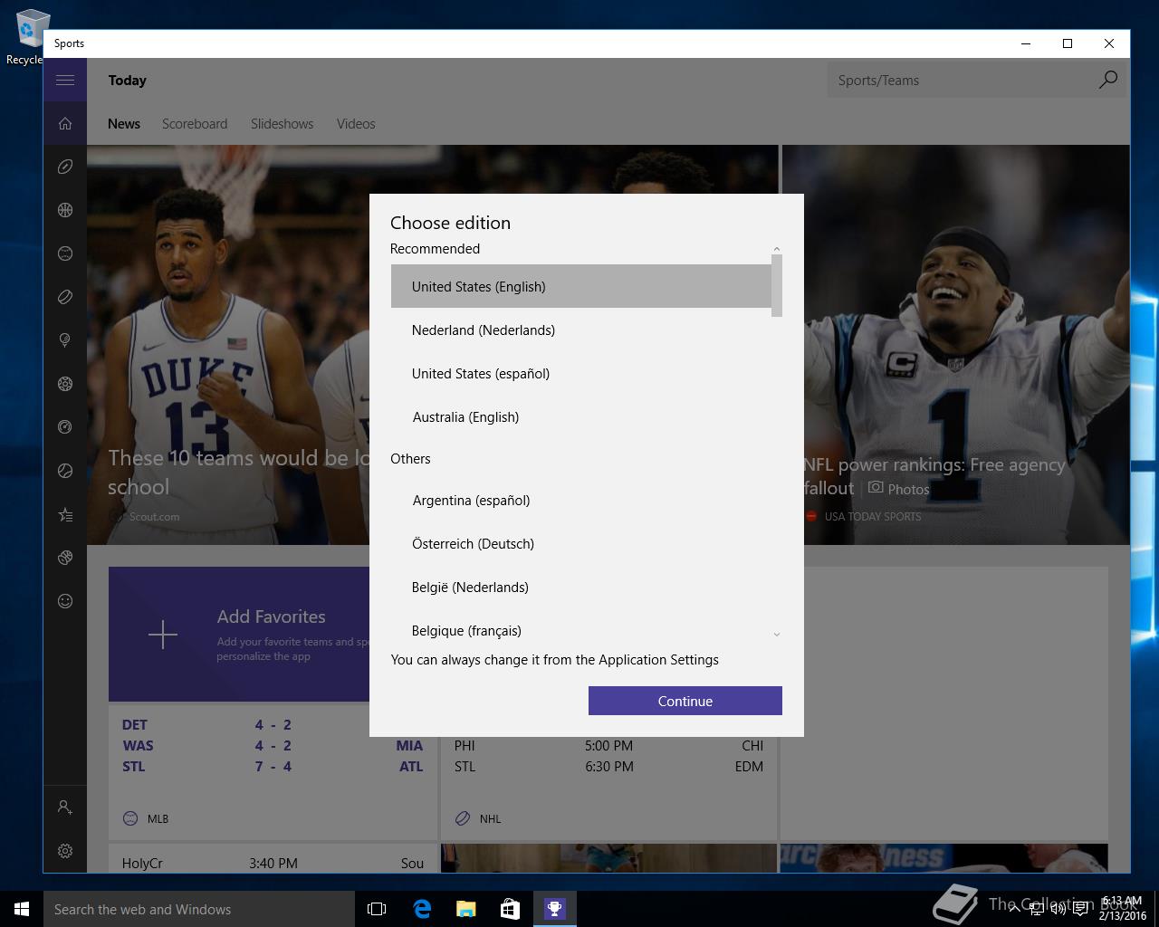
Task: Select Österreich (Deutsch) edition
Action: (x=581, y=543)
